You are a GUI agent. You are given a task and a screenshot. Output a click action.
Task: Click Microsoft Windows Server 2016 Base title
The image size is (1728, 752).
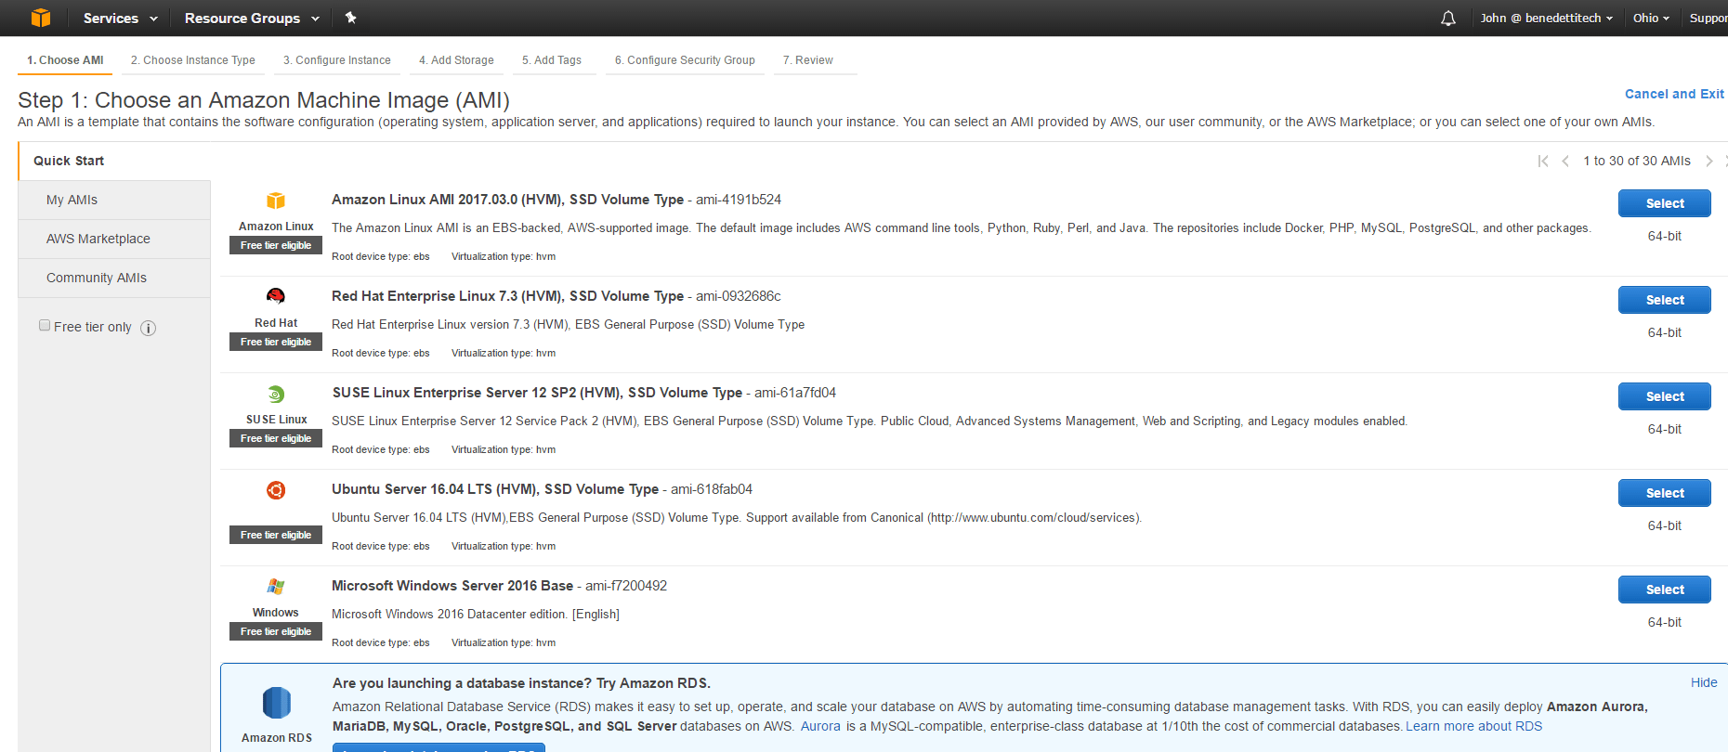pos(452,586)
